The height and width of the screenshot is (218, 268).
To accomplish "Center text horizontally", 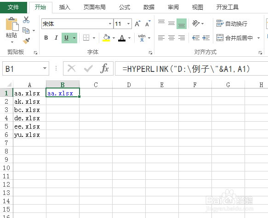I will (x=171, y=38).
